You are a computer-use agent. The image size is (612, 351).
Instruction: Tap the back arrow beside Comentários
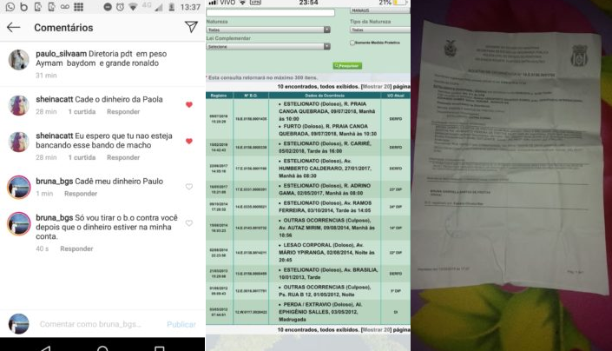click(x=13, y=28)
